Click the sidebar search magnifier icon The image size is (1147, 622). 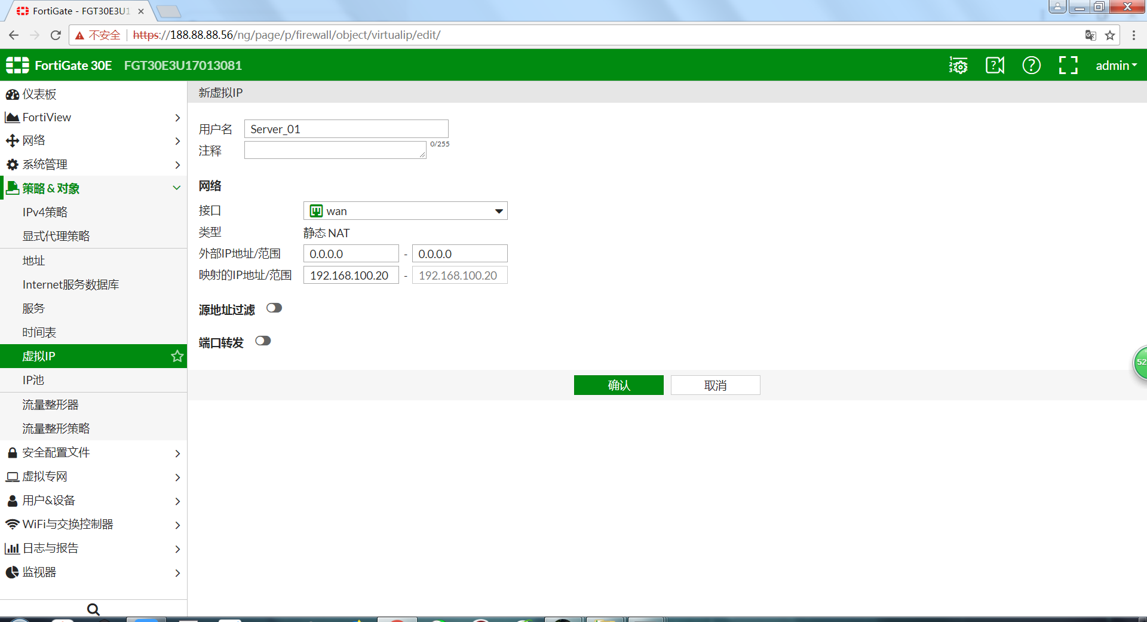click(x=93, y=609)
